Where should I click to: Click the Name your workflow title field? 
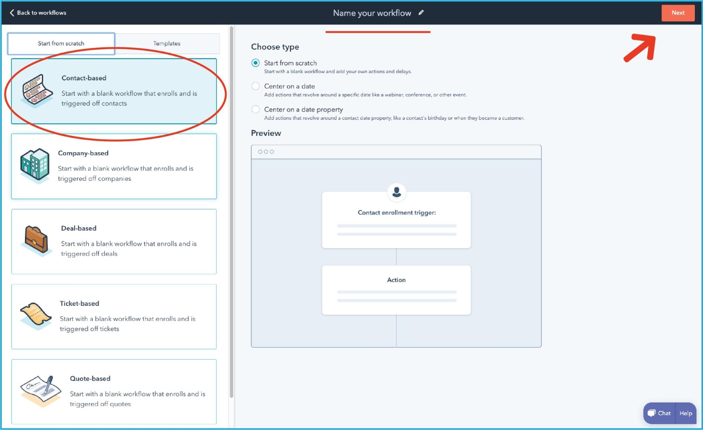[372, 13]
